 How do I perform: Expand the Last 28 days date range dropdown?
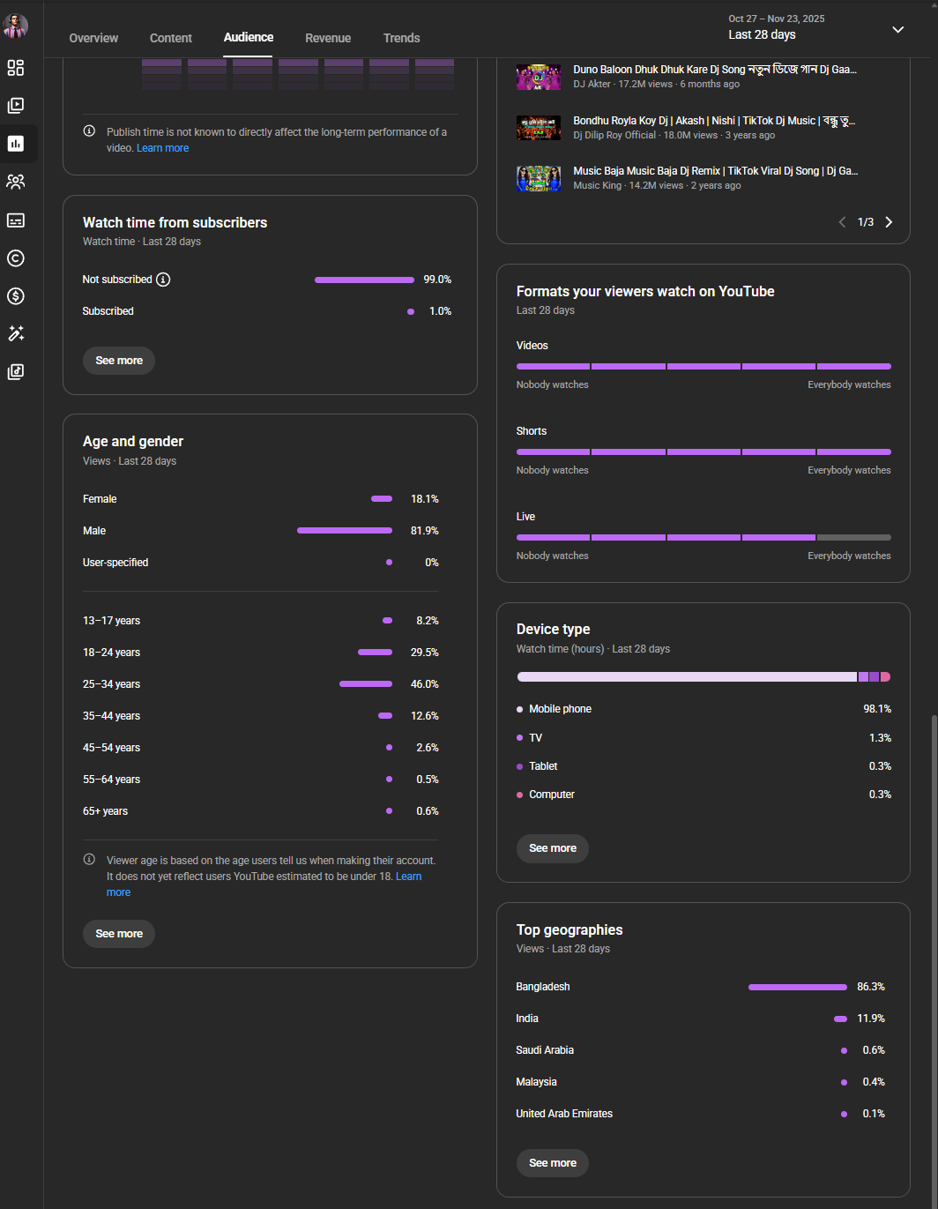point(897,30)
